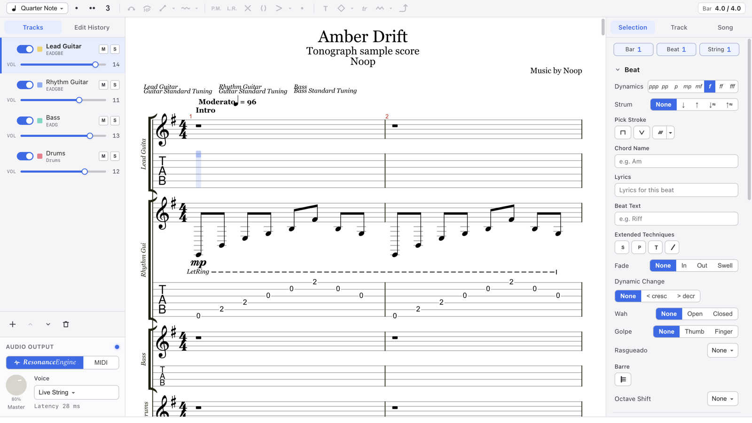Apply the trill (tr) ornament
Viewport: 752px width, 423px height.
coord(364,8)
